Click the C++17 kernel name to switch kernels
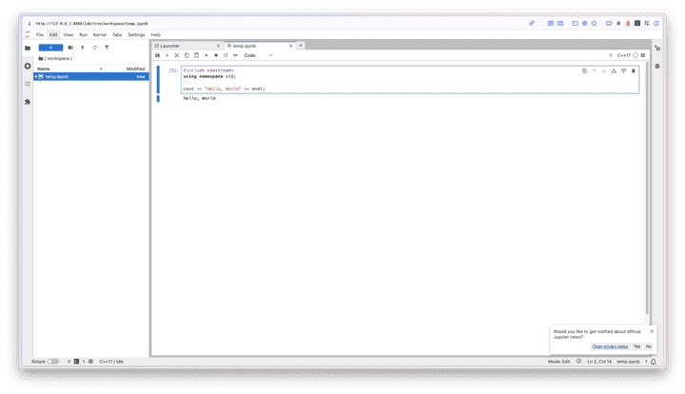The height and width of the screenshot is (394, 685). click(x=624, y=55)
